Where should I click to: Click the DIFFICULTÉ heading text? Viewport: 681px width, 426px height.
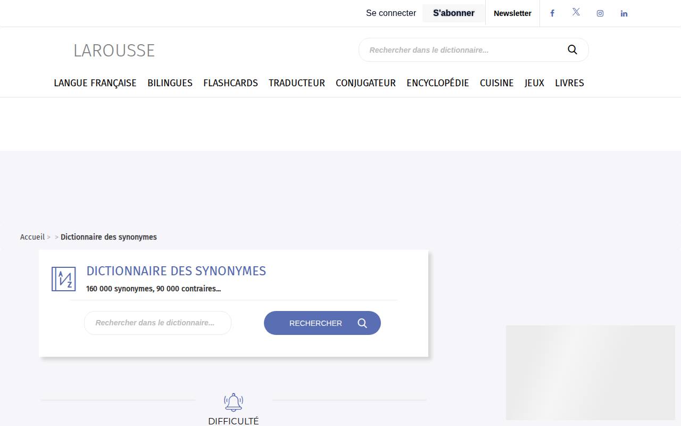[x=234, y=421]
